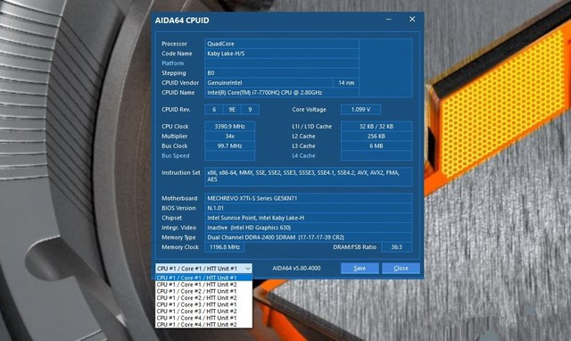
Task: Click the i7-7700HQ CPUID Name value
Action: tap(282, 93)
